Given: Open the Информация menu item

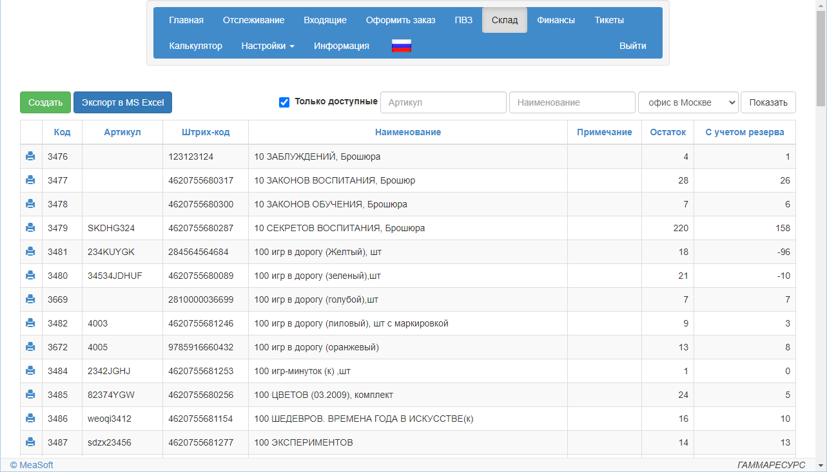Looking at the screenshot, I should coord(342,46).
